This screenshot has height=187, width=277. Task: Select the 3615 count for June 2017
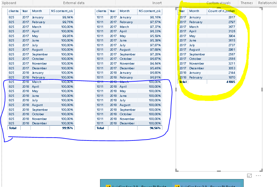click(x=232, y=40)
